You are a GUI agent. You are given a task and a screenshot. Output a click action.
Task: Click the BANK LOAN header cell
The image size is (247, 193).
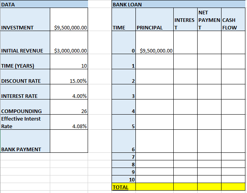178,4
